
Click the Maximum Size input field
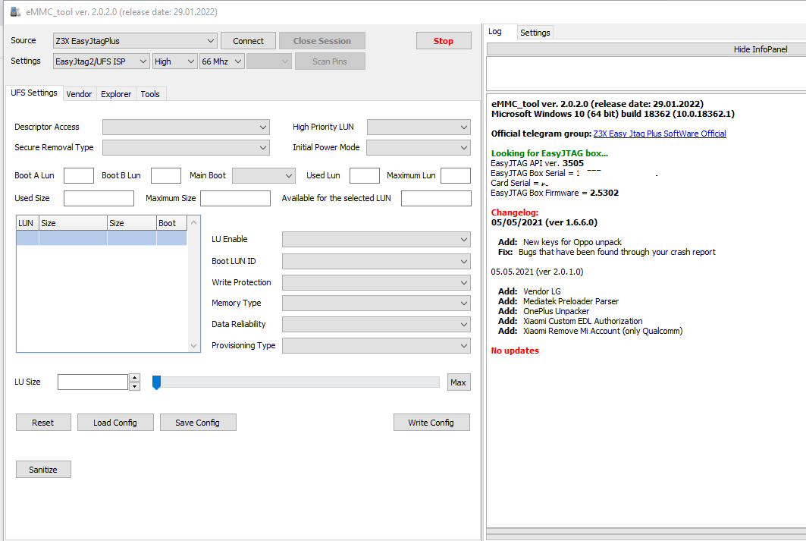coord(235,199)
